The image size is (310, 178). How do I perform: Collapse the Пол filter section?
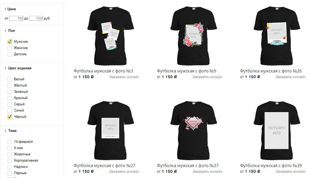click(x=10, y=30)
